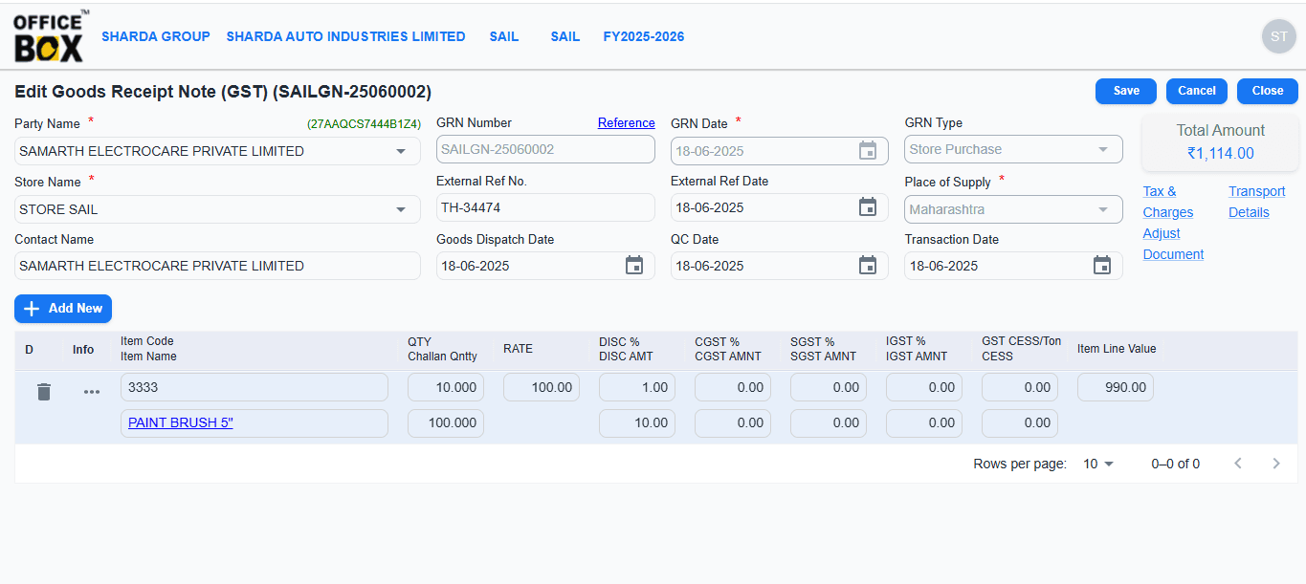Click the GSTIN 27AAQCS7444B1Z4 text
The height and width of the screenshot is (584, 1306).
tap(364, 124)
